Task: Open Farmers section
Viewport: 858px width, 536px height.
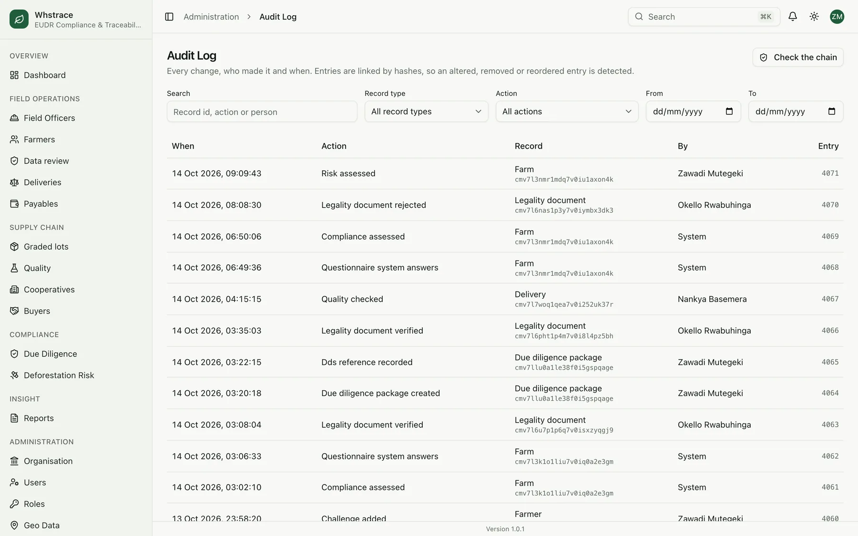Action: (40, 139)
